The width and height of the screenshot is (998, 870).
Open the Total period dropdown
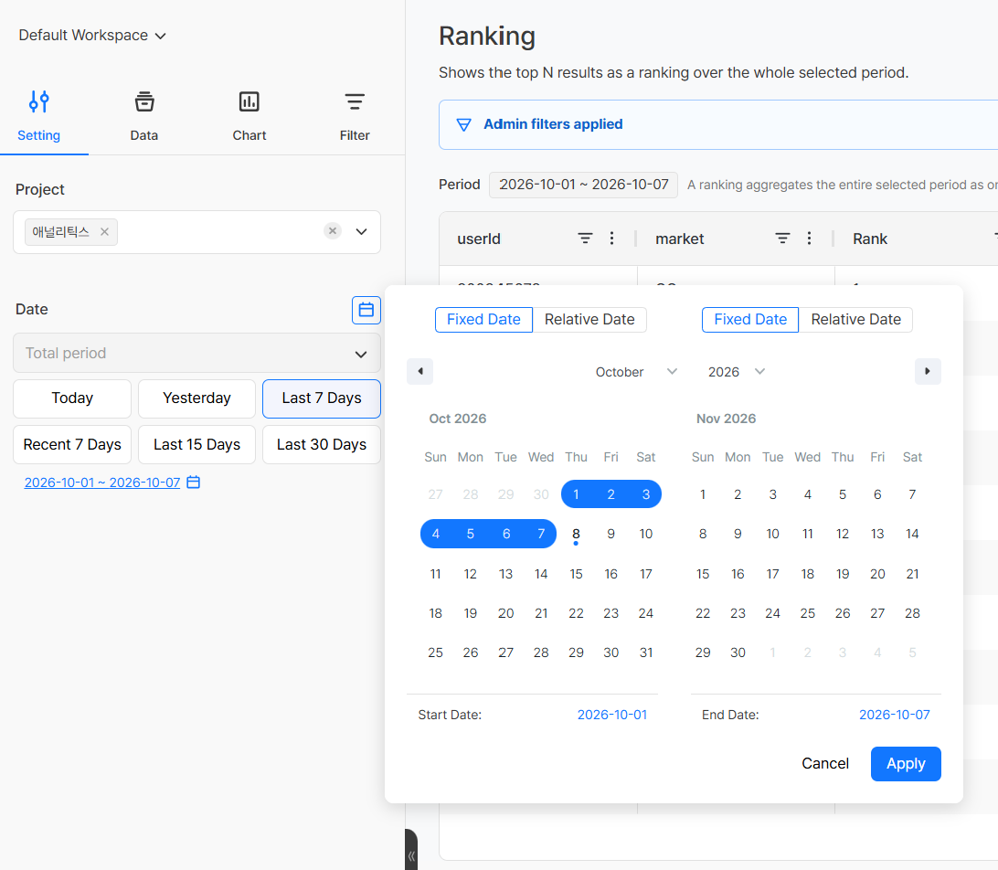tap(196, 354)
